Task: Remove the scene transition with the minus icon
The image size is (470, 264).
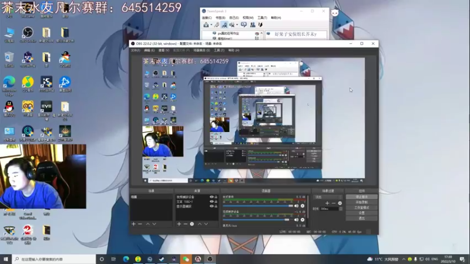Action: coord(334,203)
